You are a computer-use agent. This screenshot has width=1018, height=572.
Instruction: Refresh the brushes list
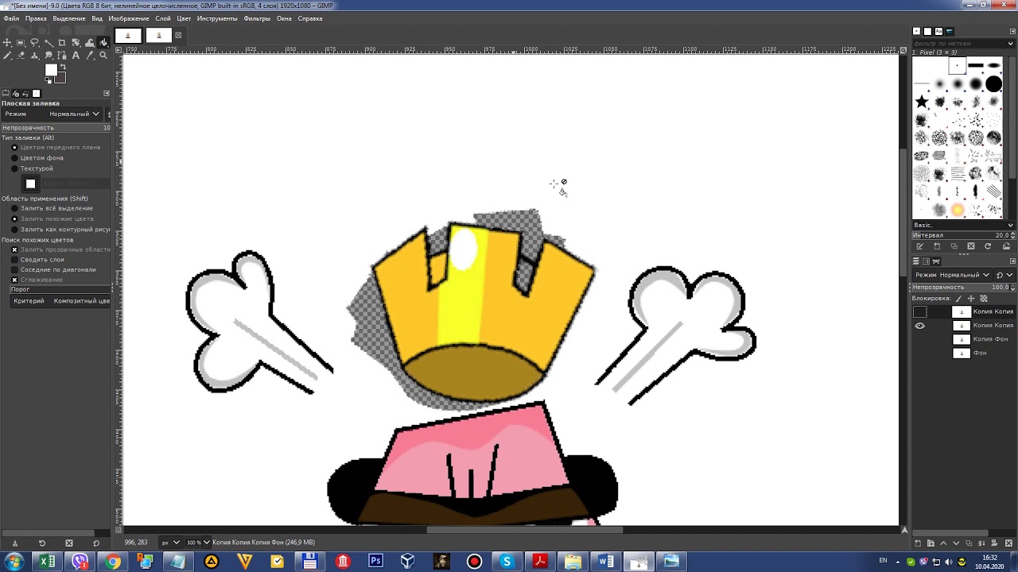[x=988, y=246]
